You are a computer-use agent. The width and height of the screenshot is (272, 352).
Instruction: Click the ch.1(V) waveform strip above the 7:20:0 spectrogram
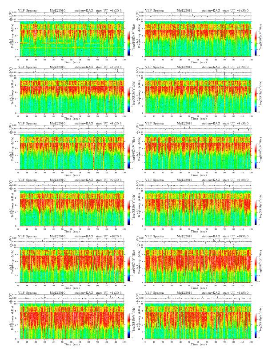coord(71,72)
